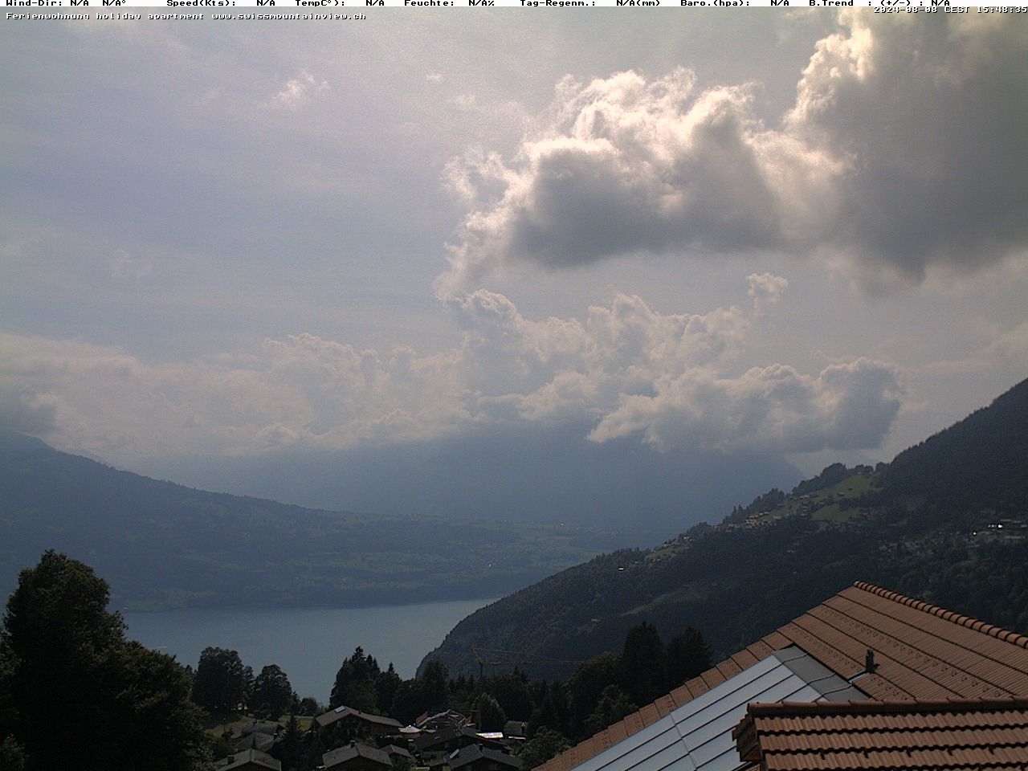Click the 'Speed(Kts):' label

202,3
